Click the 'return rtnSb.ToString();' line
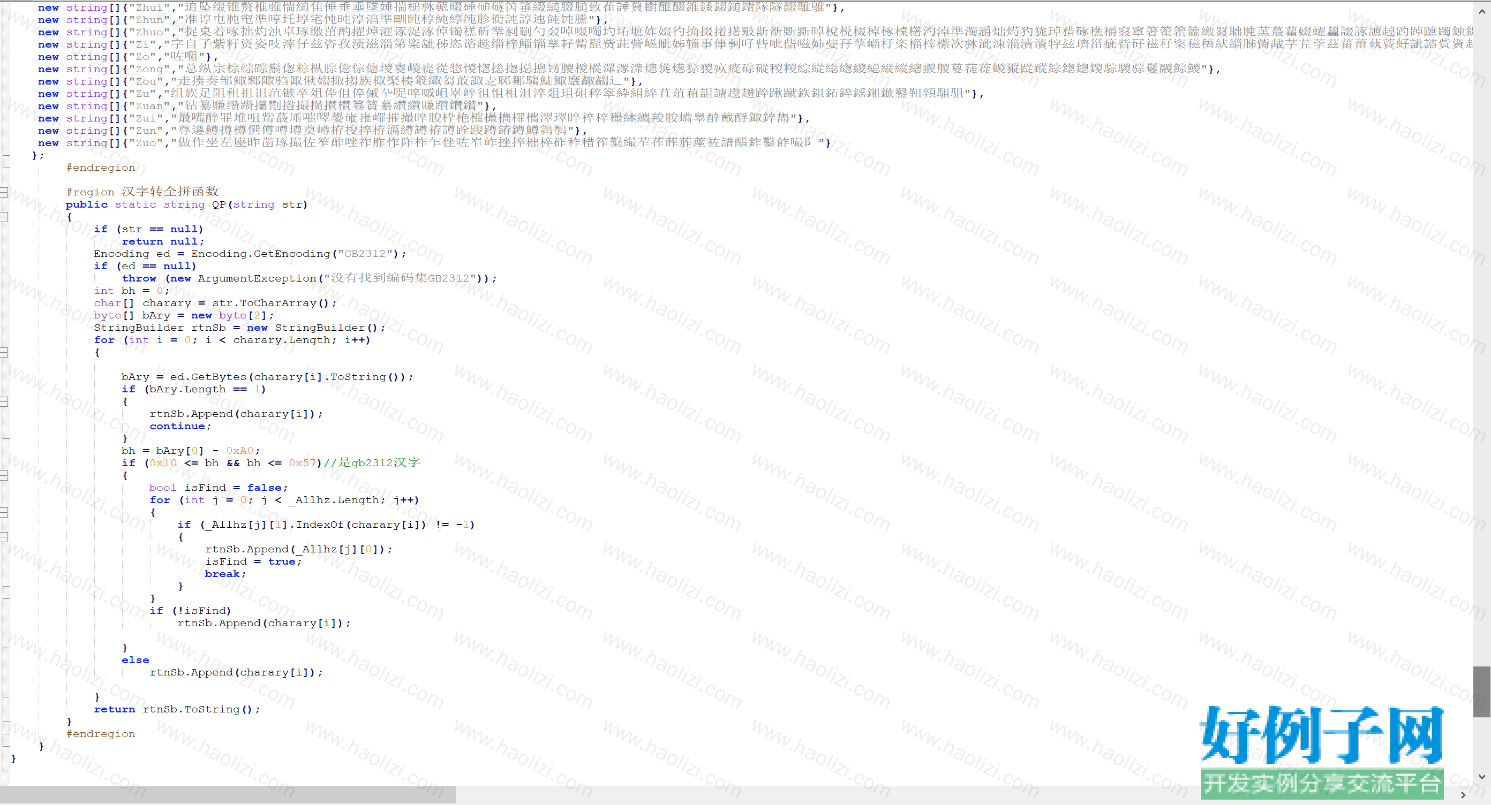 [177, 710]
